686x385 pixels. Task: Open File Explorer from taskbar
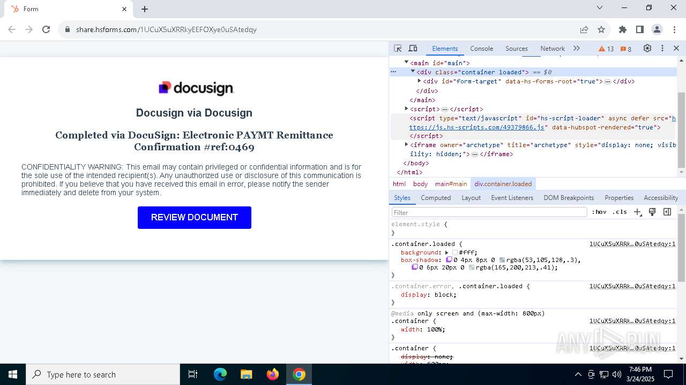point(247,374)
